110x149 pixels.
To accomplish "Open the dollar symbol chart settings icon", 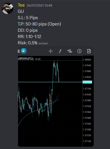I will [x=70, y=51].
